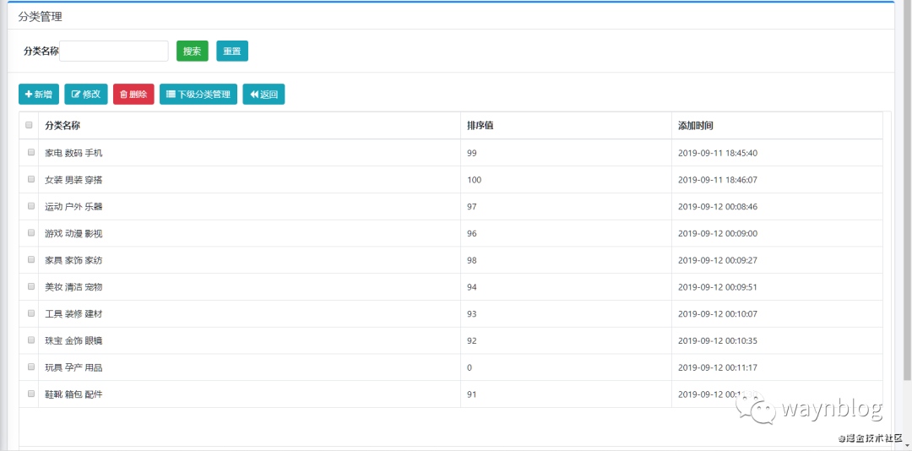912x451 pixels.
Task: Select the row text 女装 男装 穿搭
Action: pyautogui.click(x=73, y=180)
